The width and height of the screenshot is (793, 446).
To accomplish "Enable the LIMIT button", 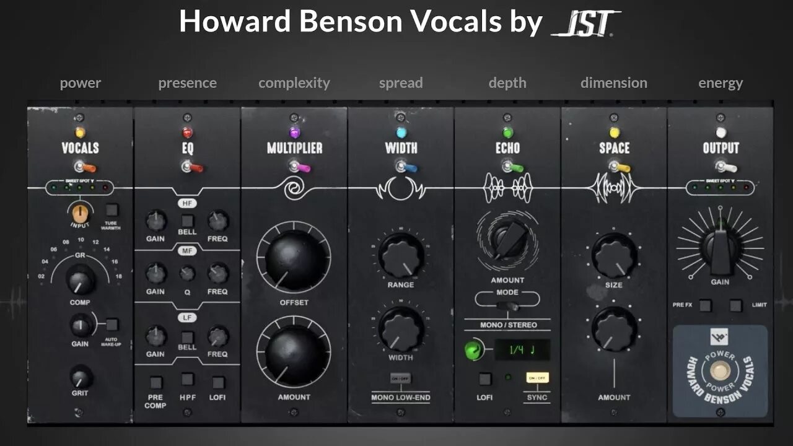I will click(x=735, y=305).
